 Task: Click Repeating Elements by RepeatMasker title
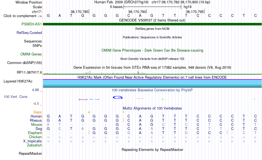pos(152,150)
